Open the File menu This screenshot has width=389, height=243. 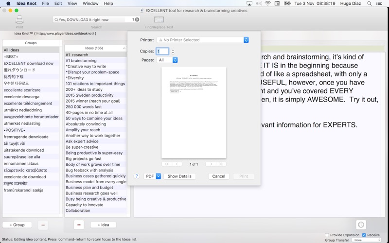[x=45, y=3]
